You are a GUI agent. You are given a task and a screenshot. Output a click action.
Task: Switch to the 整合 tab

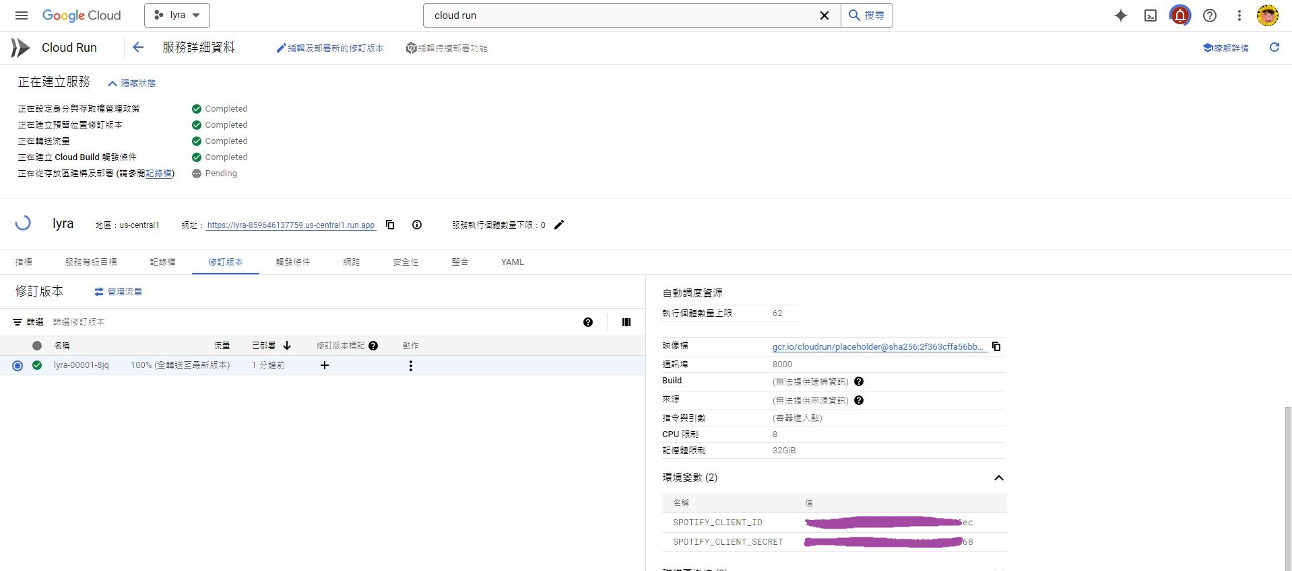point(460,262)
